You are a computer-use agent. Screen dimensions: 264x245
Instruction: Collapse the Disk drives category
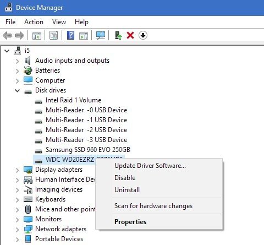(18, 90)
